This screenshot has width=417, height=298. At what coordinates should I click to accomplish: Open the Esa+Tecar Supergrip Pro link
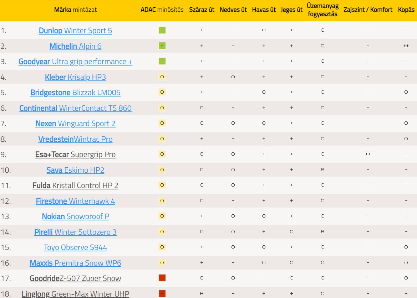75,155
